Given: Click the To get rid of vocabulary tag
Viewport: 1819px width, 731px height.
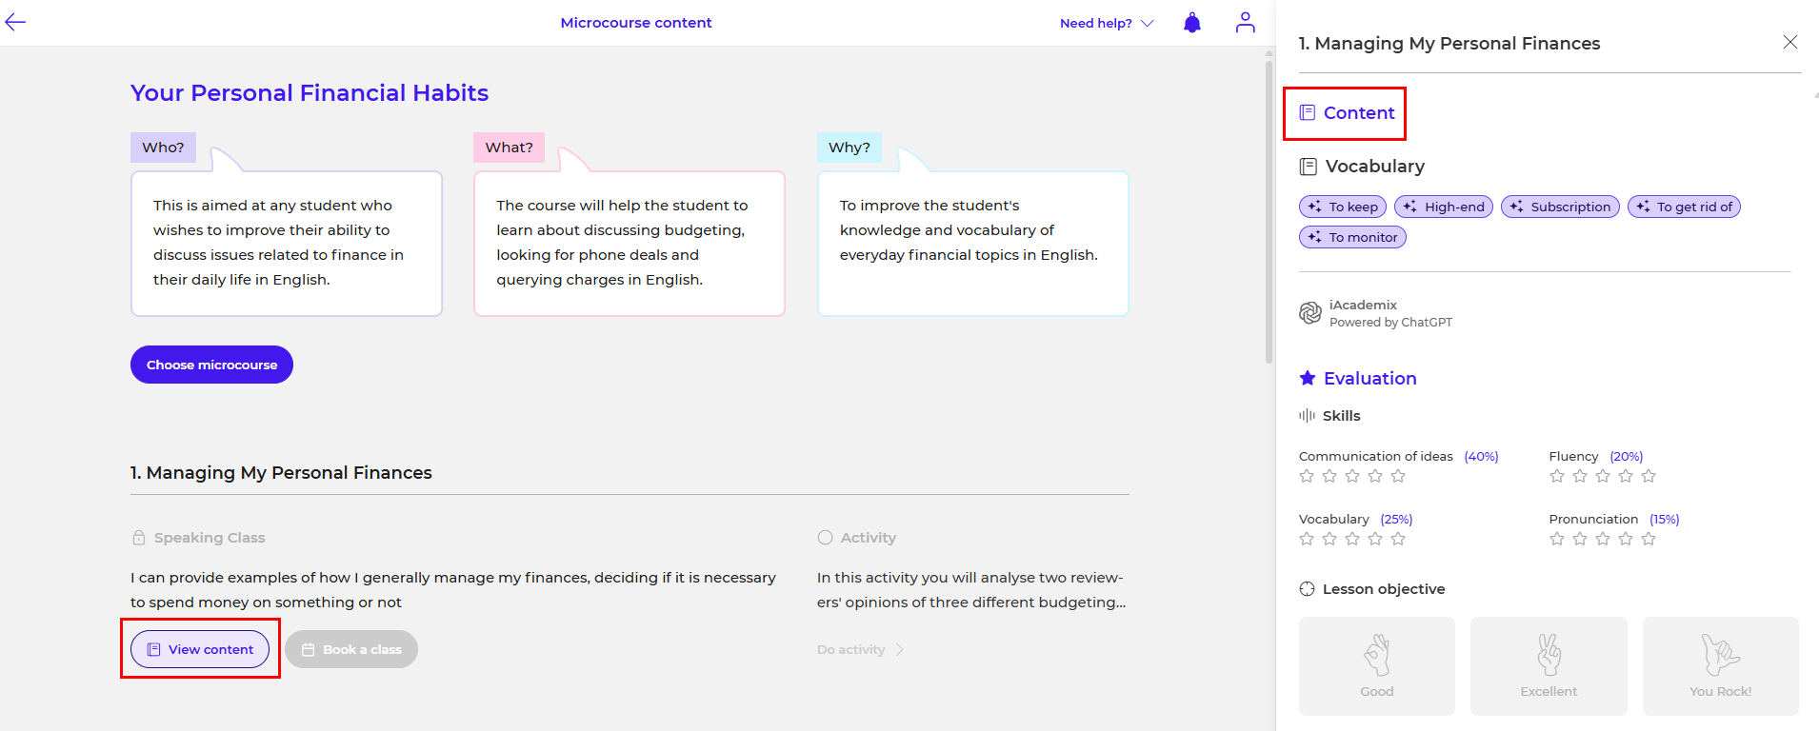Looking at the screenshot, I should [1683, 207].
